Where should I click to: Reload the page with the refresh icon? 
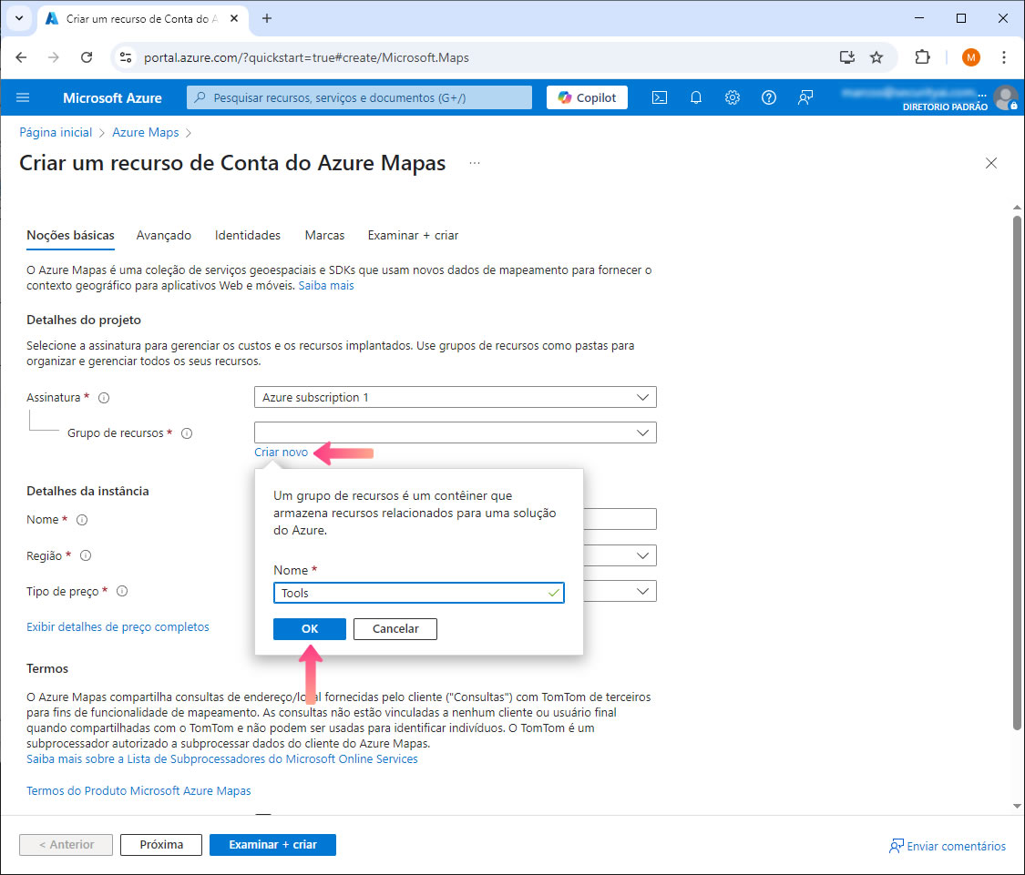pos(87,57)
